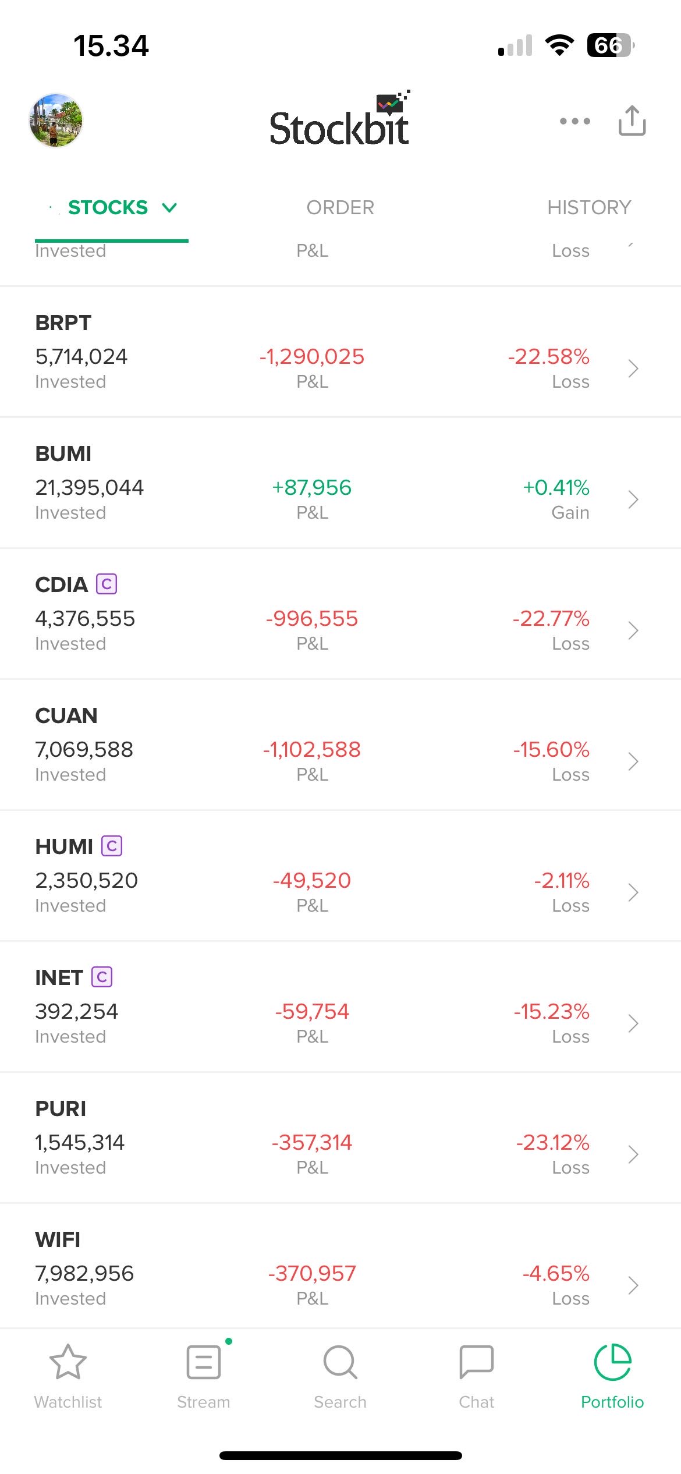This screenshot has height=1474, width=681.
Task: Open the PURI stock holding
Action: coord(61,1109)
